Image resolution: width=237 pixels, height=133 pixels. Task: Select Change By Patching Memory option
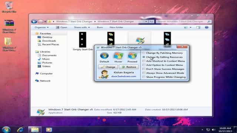click(x=163, y=53)
